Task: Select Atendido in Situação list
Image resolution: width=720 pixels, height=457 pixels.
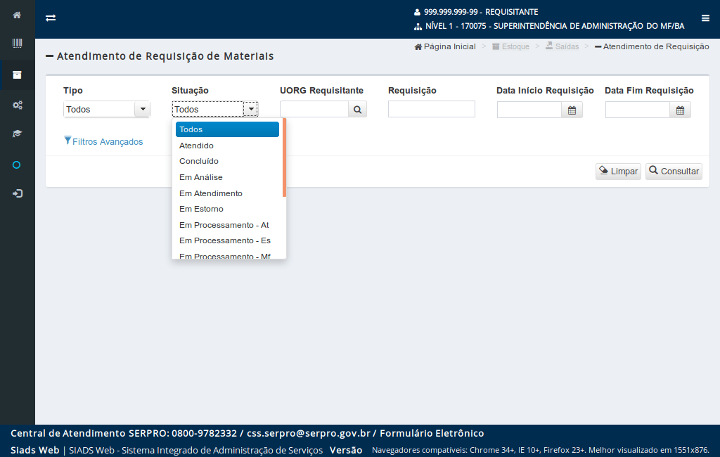Action: [x=227, y=146]
